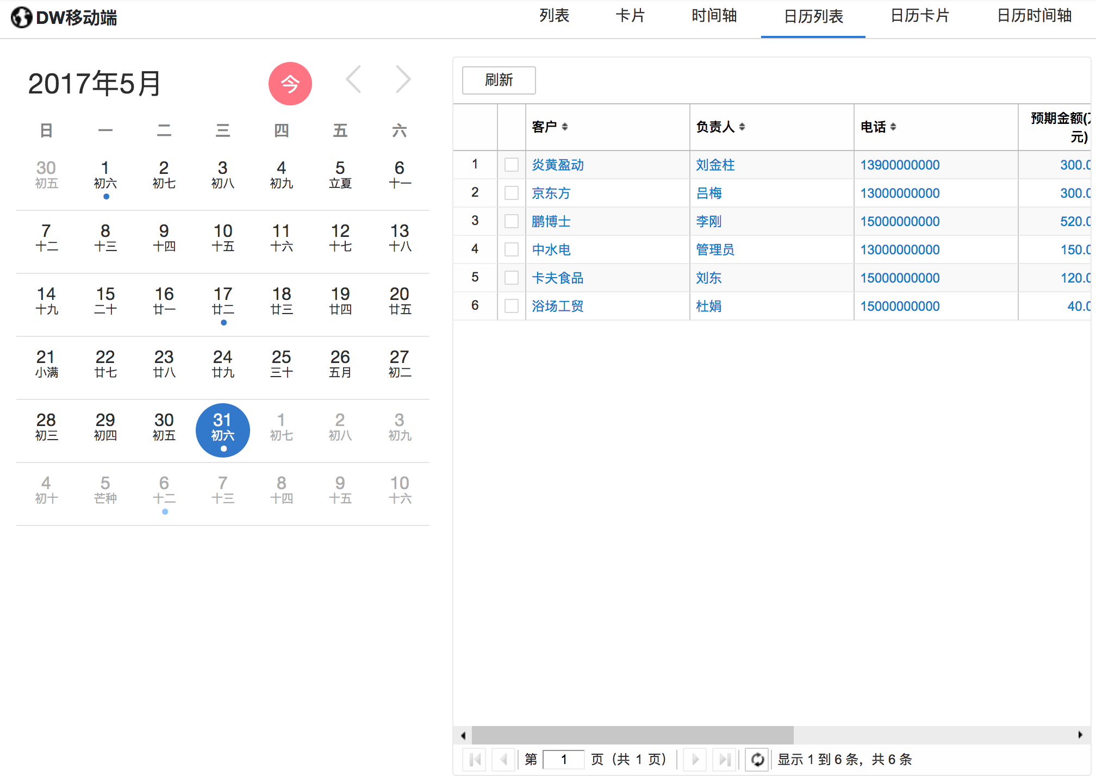This screenshot has height=776, width=1096.
Task: Check the checkbox for 浴场工贸 row
Action: [512, 306]
